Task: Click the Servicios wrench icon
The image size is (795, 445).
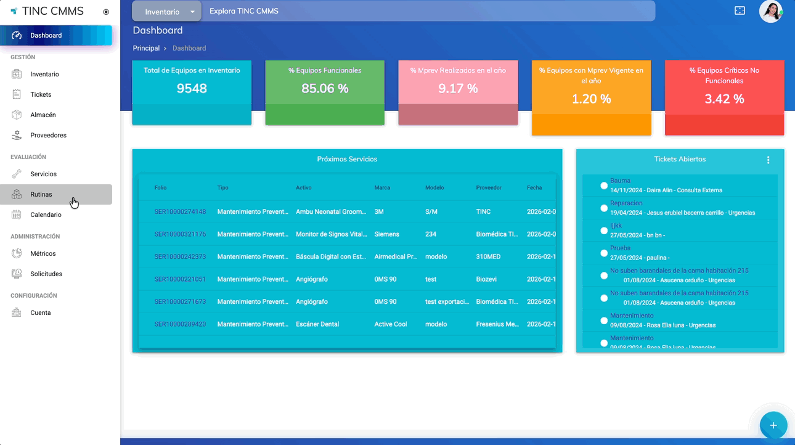Action: 17,174
